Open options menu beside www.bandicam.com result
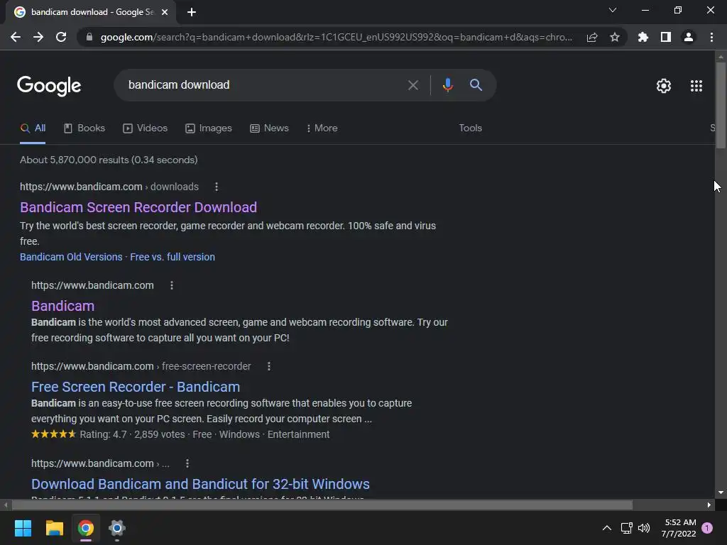This screenshot has height=545, width=727. [x=172, y=285]
